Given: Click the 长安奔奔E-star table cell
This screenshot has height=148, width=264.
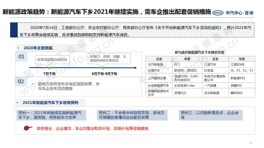Looking at the screenshot, I should (187, 86).
